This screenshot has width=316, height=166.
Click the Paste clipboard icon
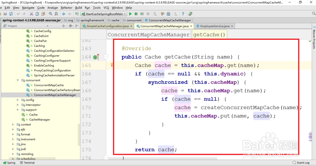[43, 14]
